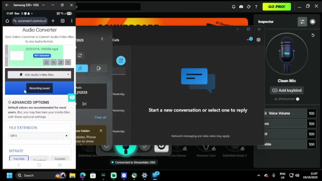This screenshot has width=322, height=181.
Task: Tap the Android back navigation button
Action: click(x=18, y=165)
